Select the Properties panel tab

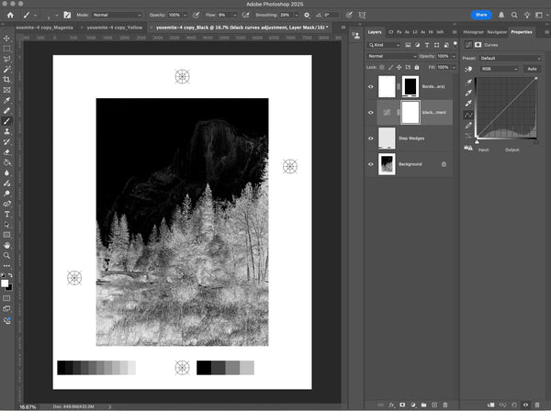522,32
